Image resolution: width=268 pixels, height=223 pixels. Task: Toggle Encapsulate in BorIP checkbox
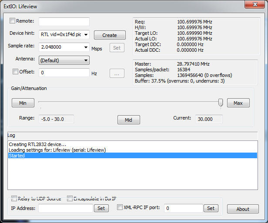(70, 198)
